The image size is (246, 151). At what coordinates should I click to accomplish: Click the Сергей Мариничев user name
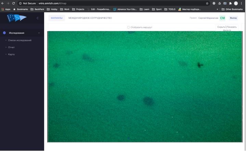click(x=208, y=18)
